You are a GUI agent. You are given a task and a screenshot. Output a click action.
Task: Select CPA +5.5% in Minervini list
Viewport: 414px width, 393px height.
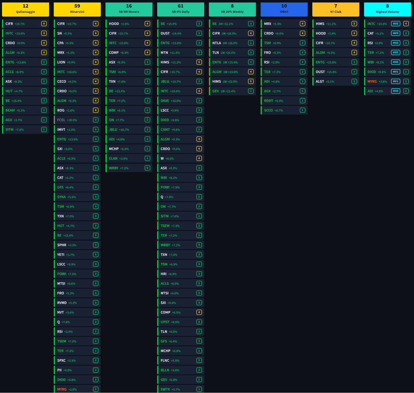[x=77, y=43]
